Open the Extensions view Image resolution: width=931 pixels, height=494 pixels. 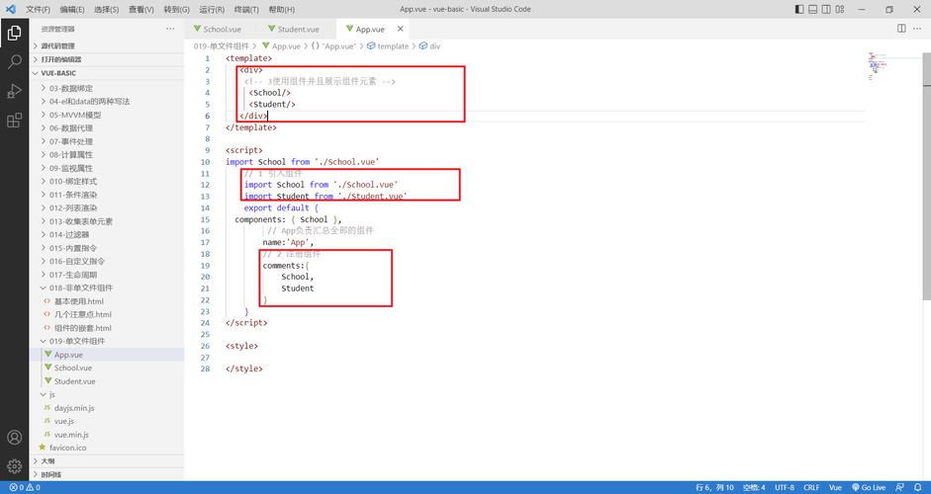coord(14,121)
